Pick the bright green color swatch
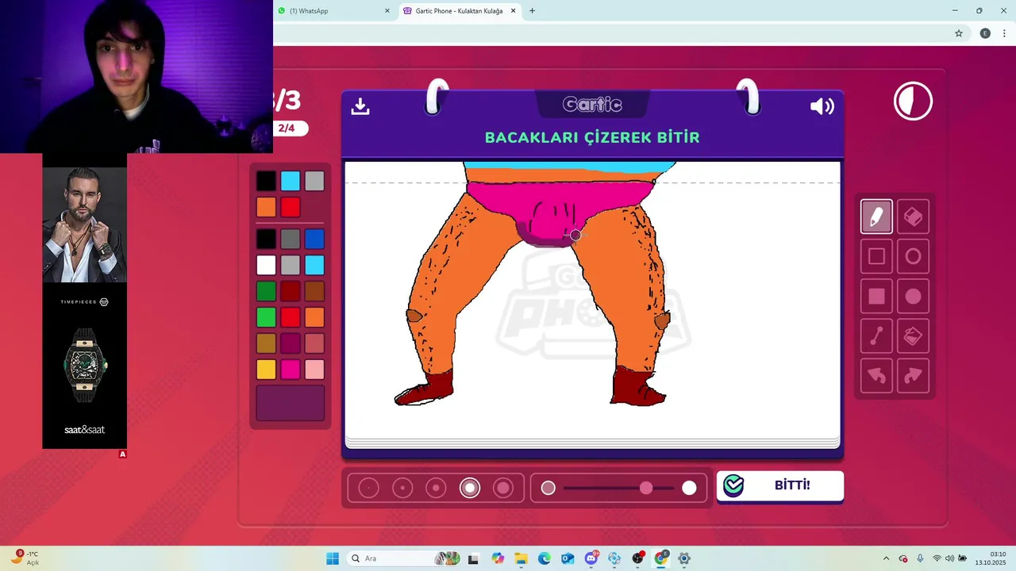This screenshot has height=571, width=1016. click(266, 317)
